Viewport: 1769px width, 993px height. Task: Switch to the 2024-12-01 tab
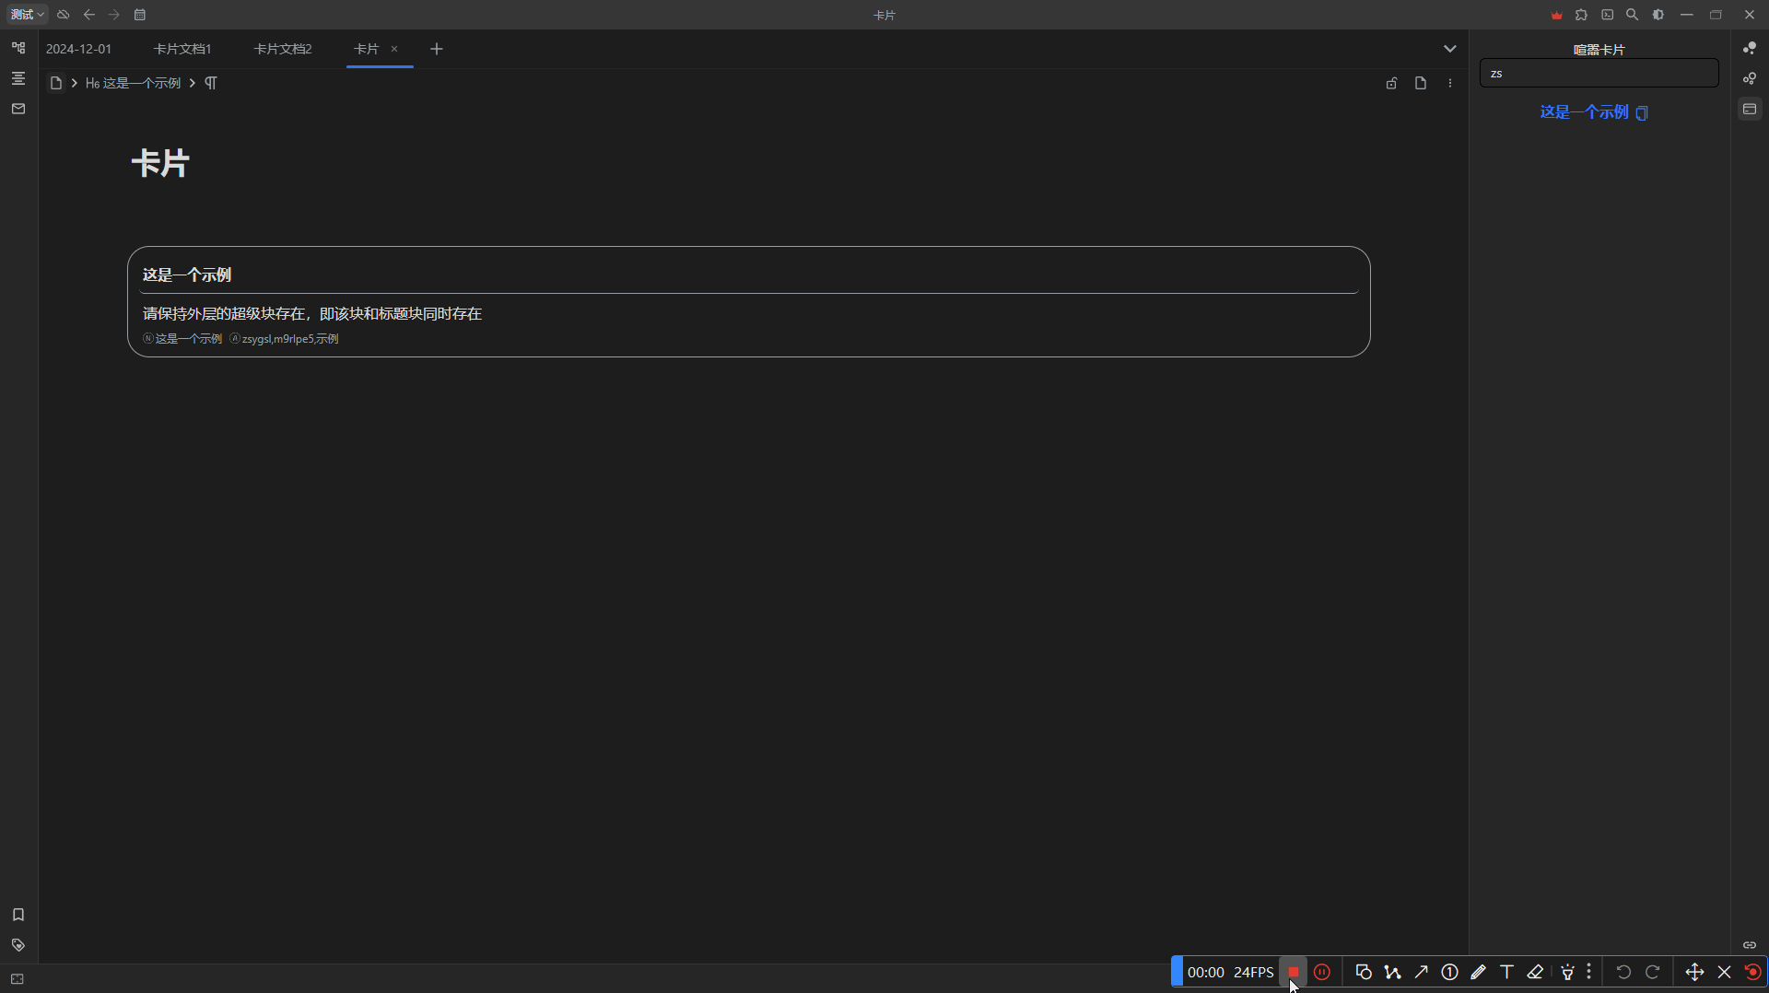pyautogui.click(x=78, y=49)
